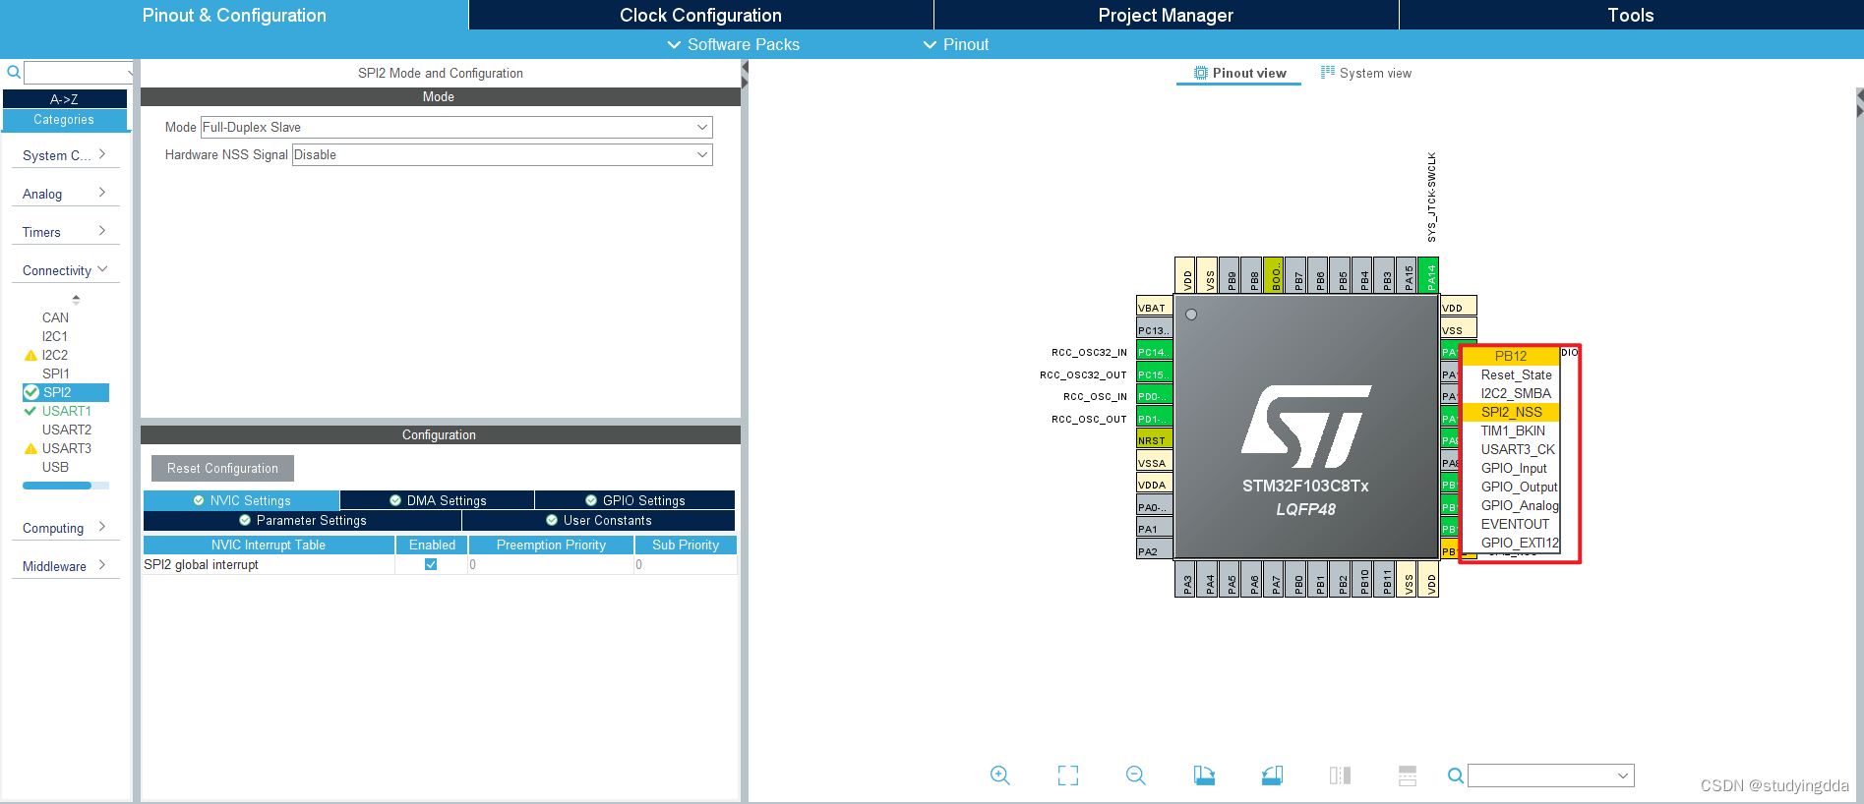Screen dimensions: 1864x804
Task: Expand the System Core category
Action: pos(65,155)
